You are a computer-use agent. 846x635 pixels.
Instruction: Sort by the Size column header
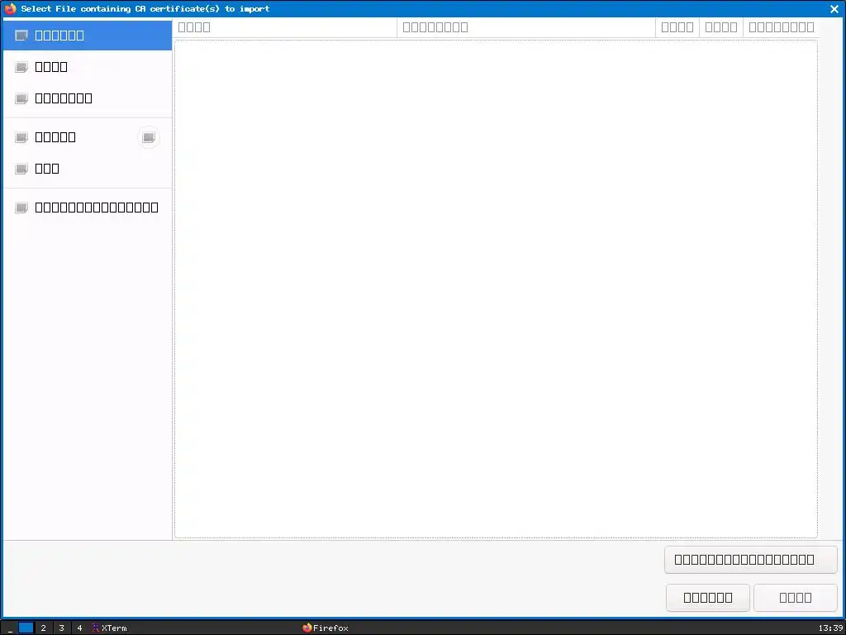tap(677, 27)
